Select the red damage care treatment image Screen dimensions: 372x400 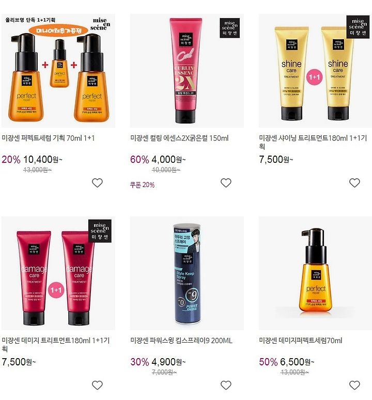click(x=58, y=273)
